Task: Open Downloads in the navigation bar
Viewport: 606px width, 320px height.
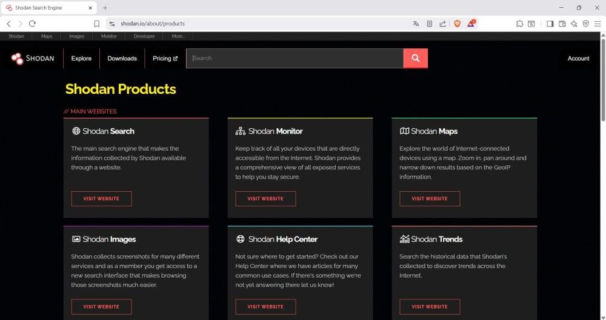Action: 122,59
